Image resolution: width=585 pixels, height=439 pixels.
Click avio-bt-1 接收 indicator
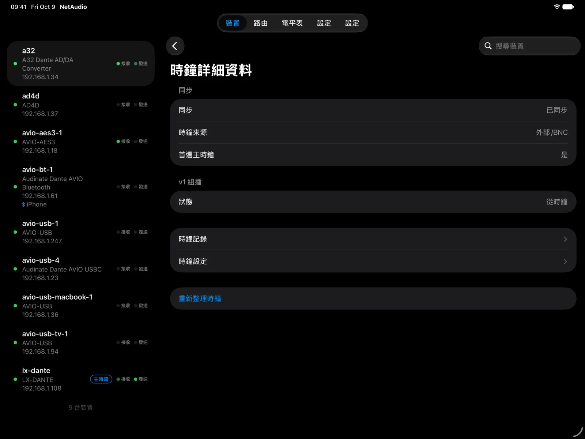(123, 187)
